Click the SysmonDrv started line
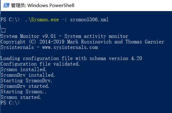 coord(25,86)
